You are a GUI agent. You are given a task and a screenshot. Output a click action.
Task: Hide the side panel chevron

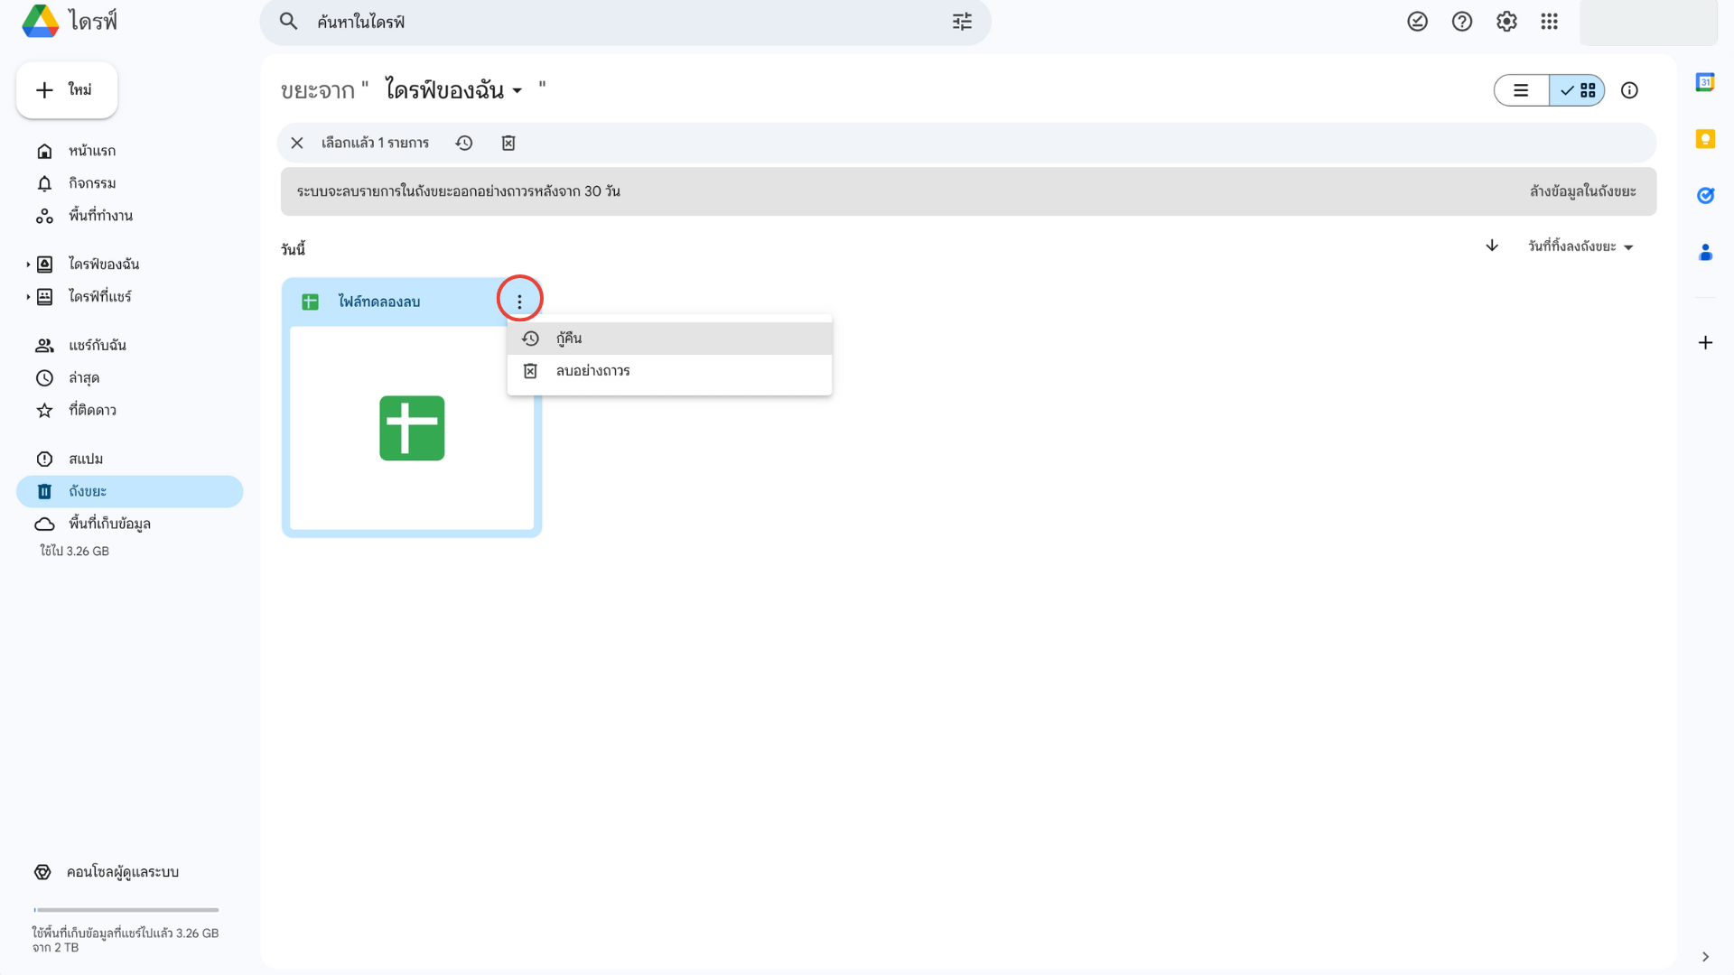click(x=1705, y=956)
